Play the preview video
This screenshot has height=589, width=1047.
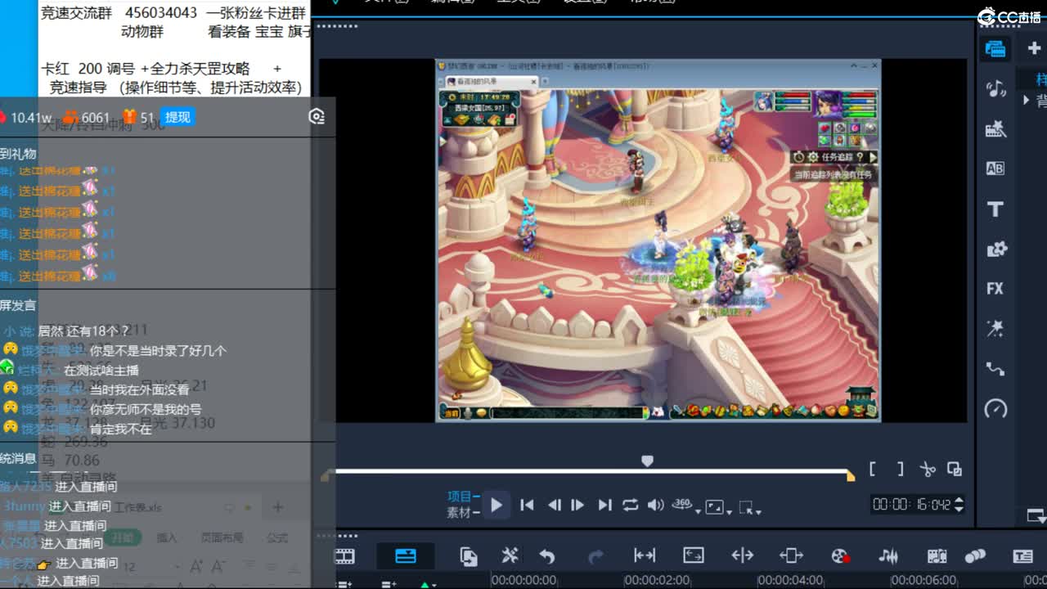click(x=496, y=505)
